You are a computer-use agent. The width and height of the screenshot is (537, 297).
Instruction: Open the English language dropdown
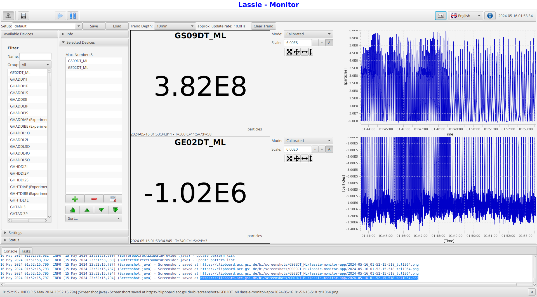coord(465,16)
